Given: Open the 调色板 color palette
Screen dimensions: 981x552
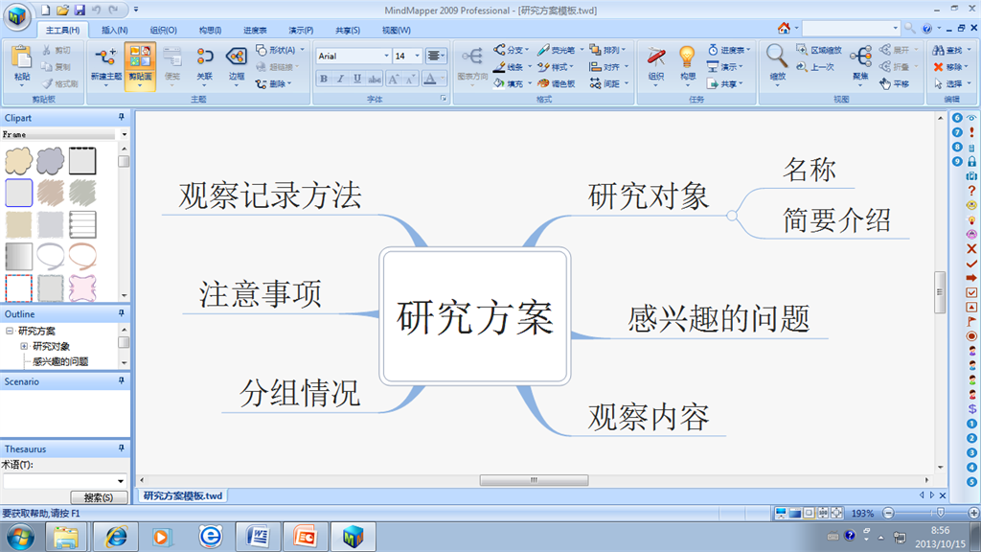Looking at the screenshot, I should (557, 84).
